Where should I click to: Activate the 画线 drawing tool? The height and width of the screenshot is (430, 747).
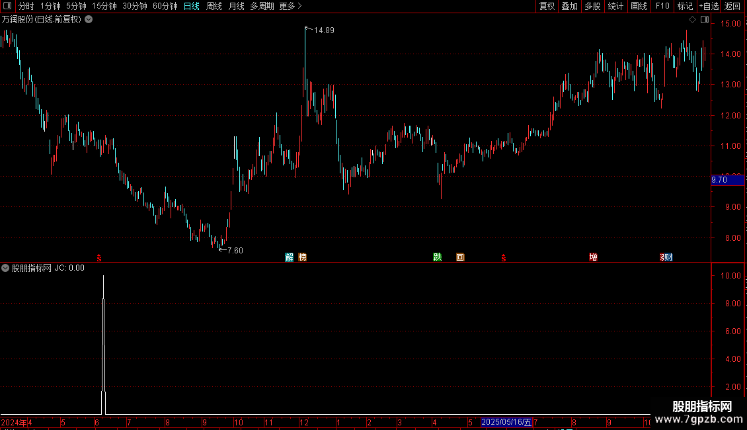pyautogui.click(x=639, y=6)
